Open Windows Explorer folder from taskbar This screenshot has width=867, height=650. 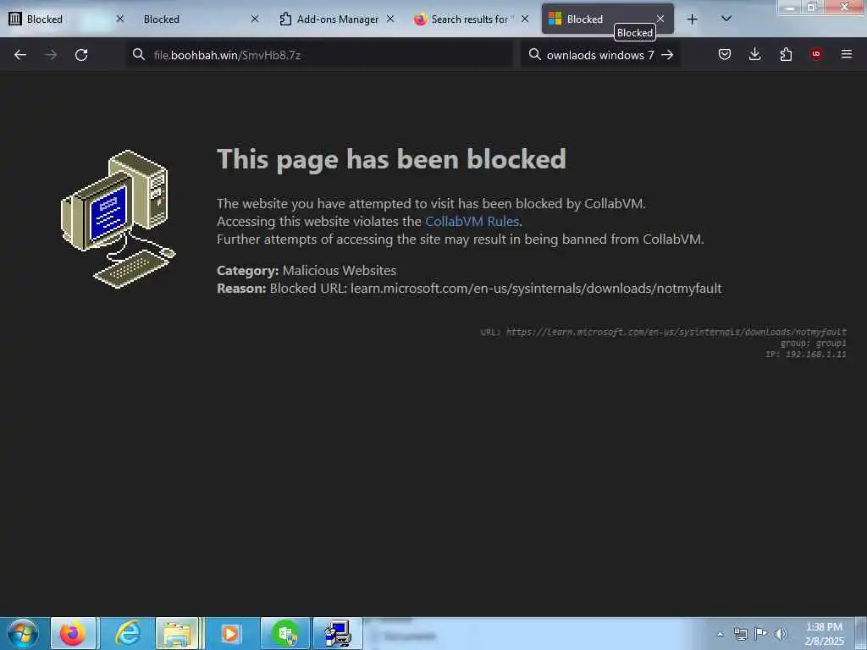[178, 633]
